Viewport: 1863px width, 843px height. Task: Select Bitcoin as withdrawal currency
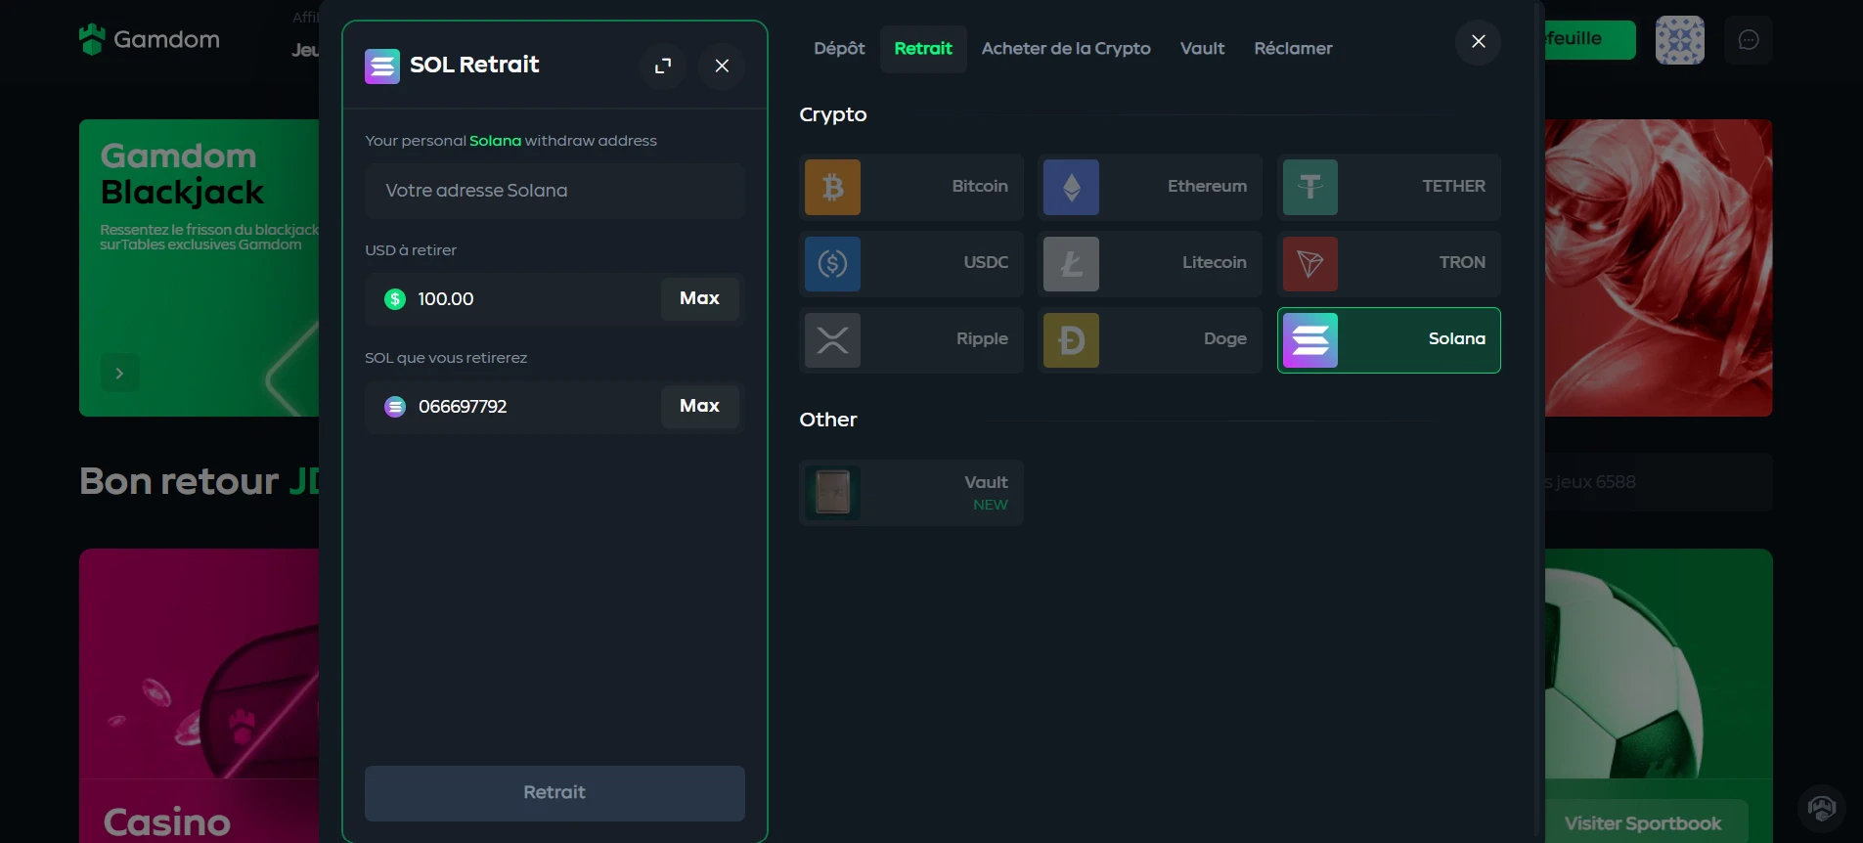point(910,187)
